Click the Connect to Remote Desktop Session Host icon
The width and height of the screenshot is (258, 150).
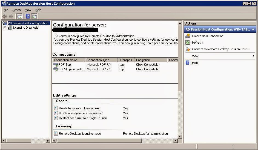pos(188,49)
